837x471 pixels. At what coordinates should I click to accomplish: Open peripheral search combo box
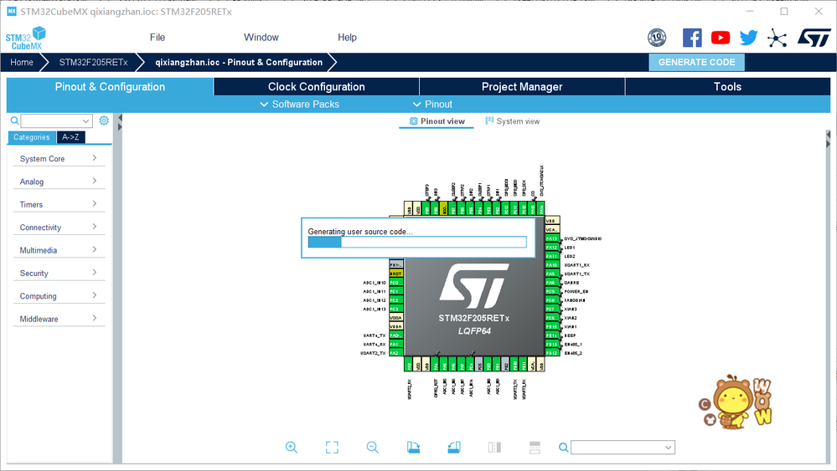(x=57, y=121)
